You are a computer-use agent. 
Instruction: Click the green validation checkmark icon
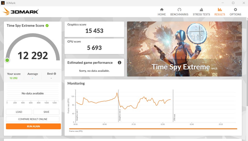point(47,26)
